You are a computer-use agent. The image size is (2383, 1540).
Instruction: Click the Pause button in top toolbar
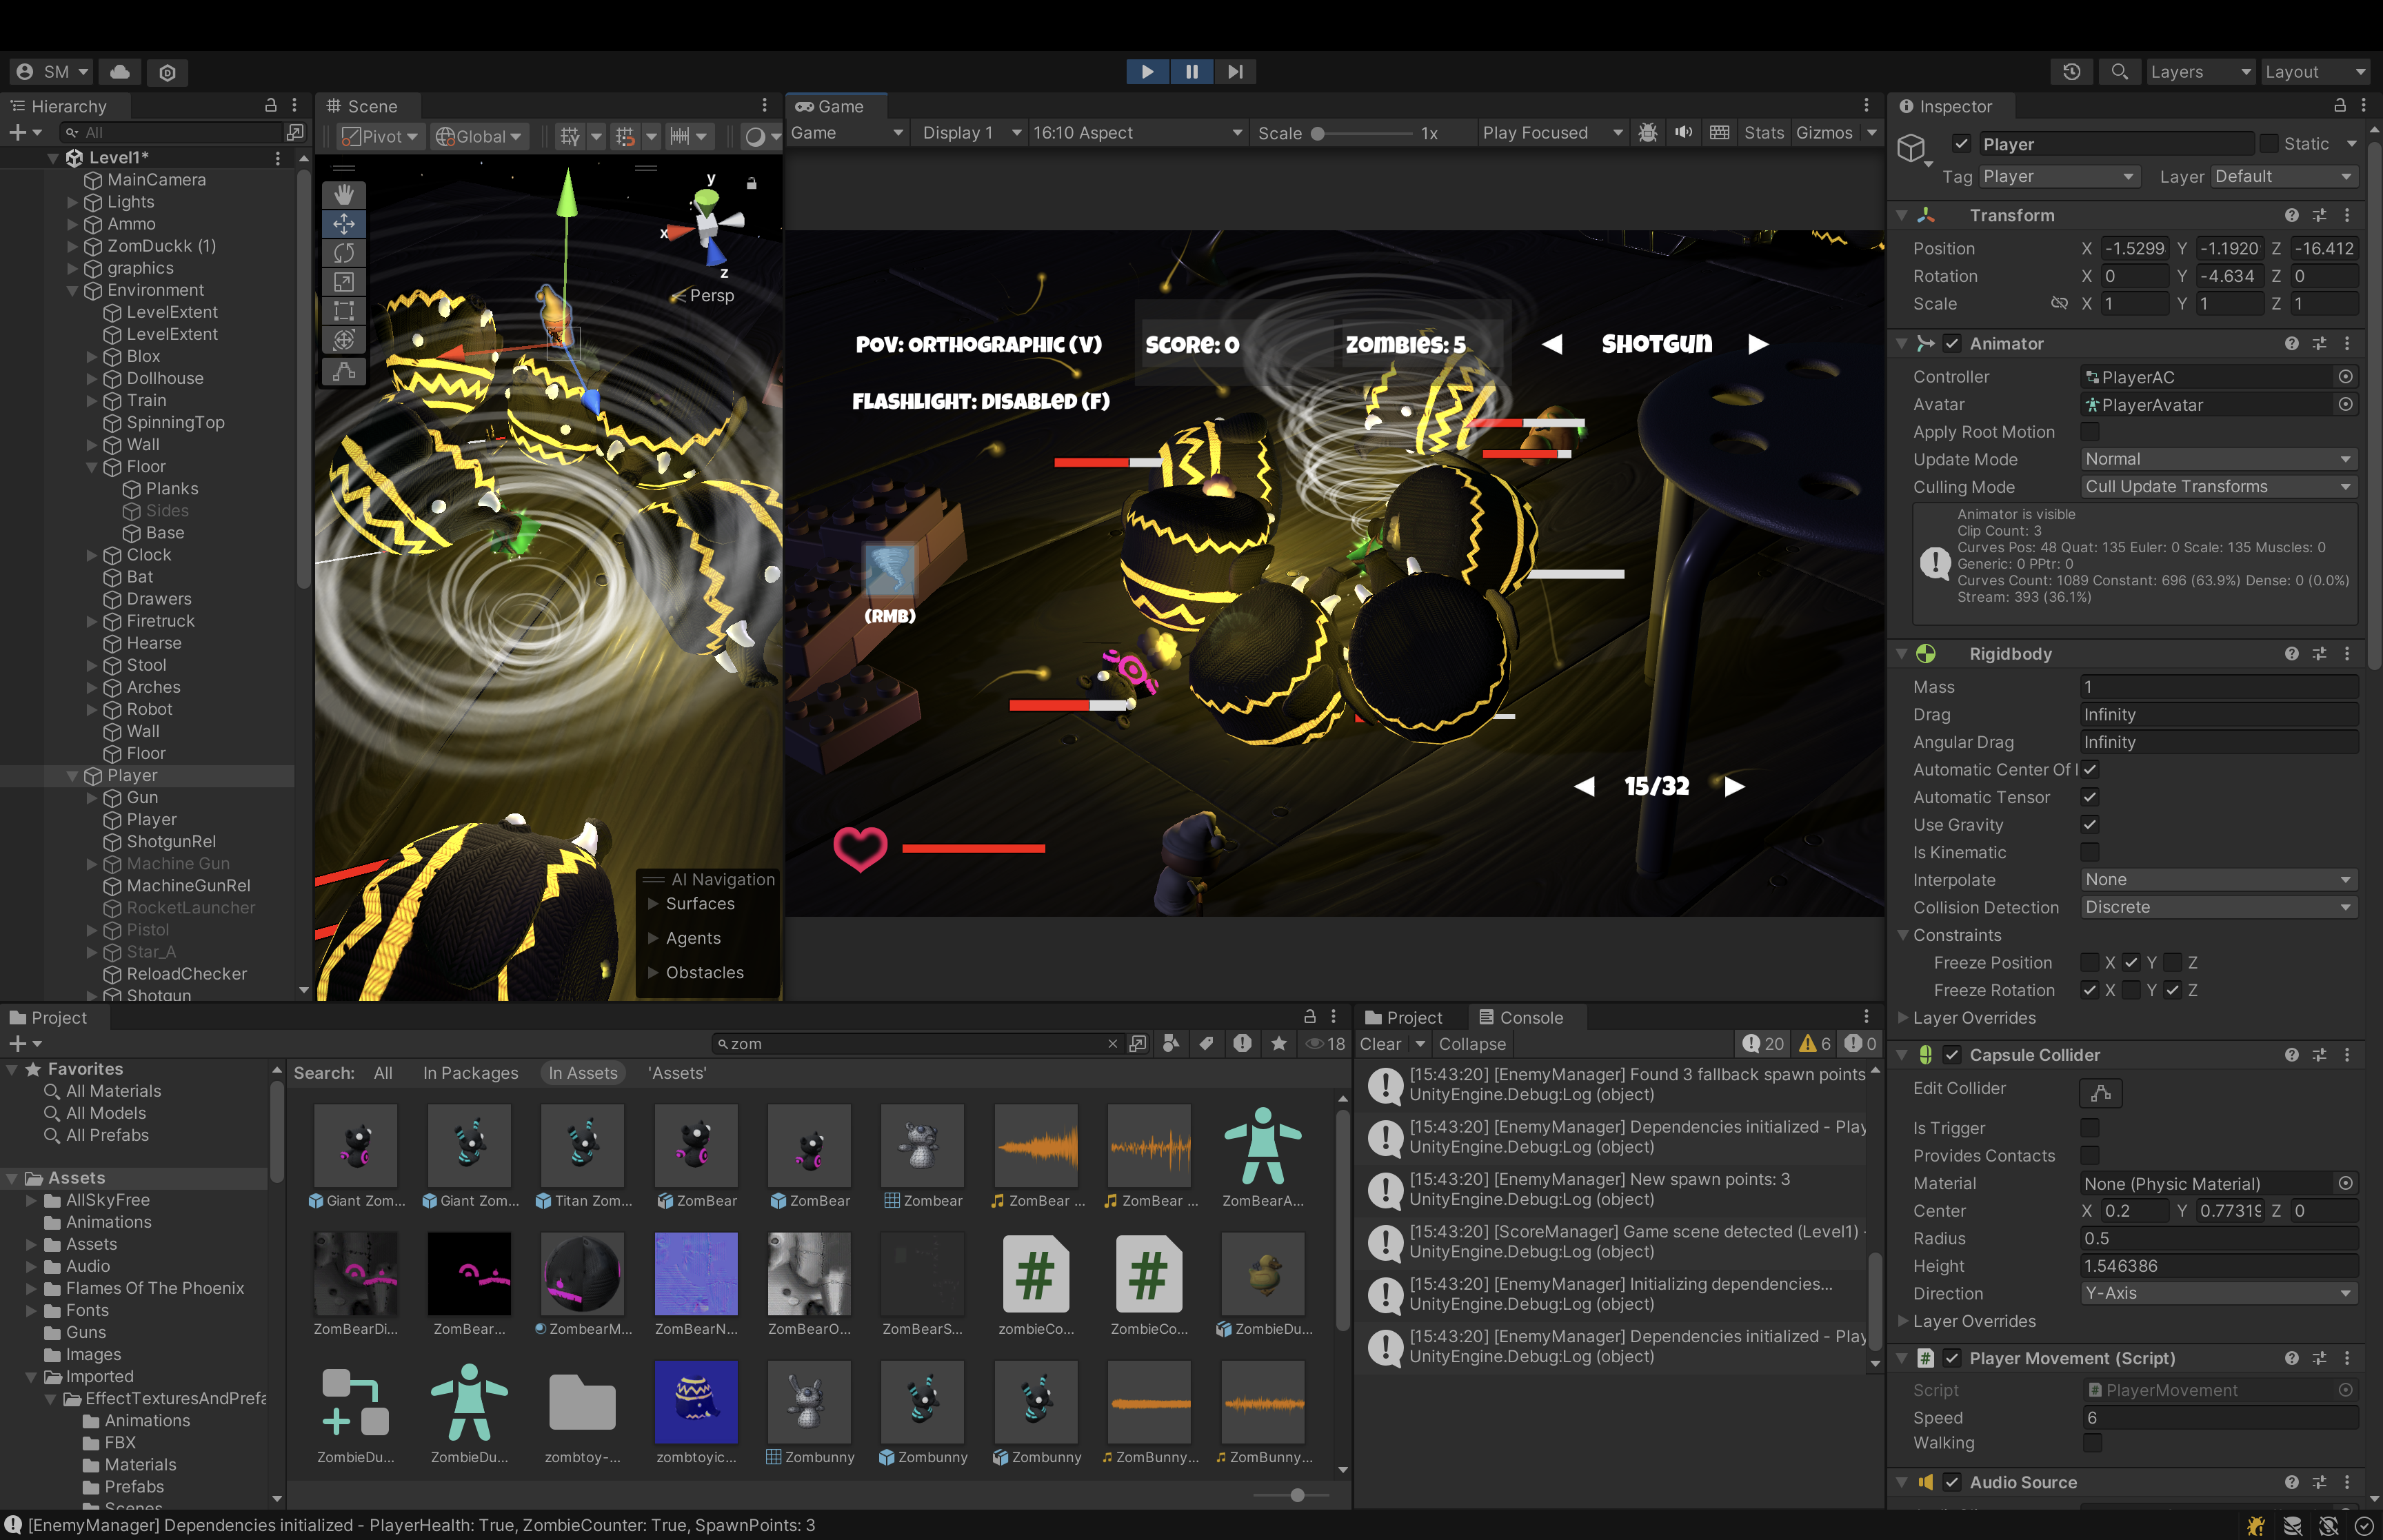point(1191,72)
